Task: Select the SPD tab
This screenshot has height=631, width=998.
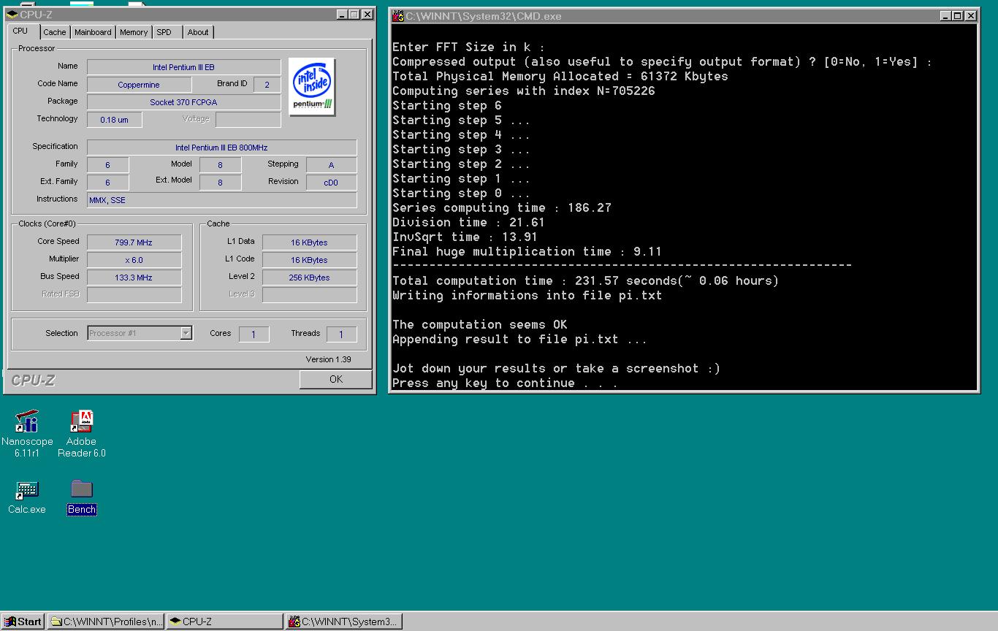Action: point(164,32)
